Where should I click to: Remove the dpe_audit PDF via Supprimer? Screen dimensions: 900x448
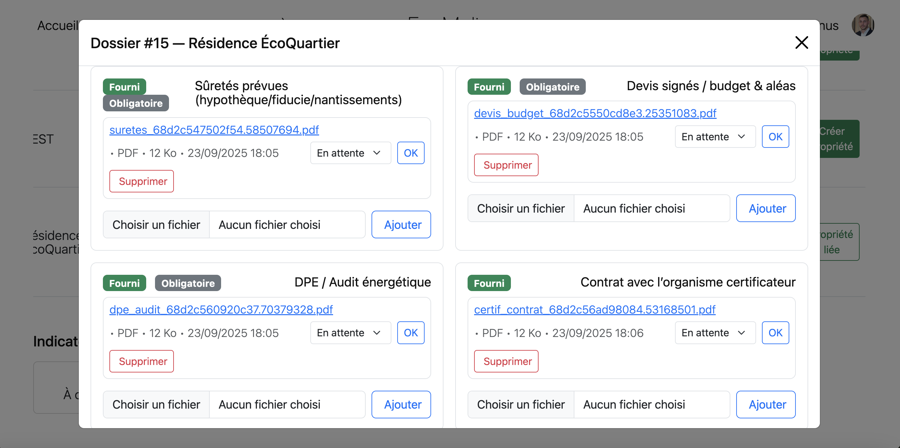(142, 361)
